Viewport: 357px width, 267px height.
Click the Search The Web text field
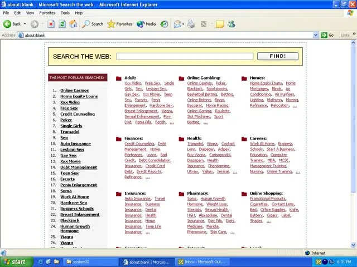[185, 56]
